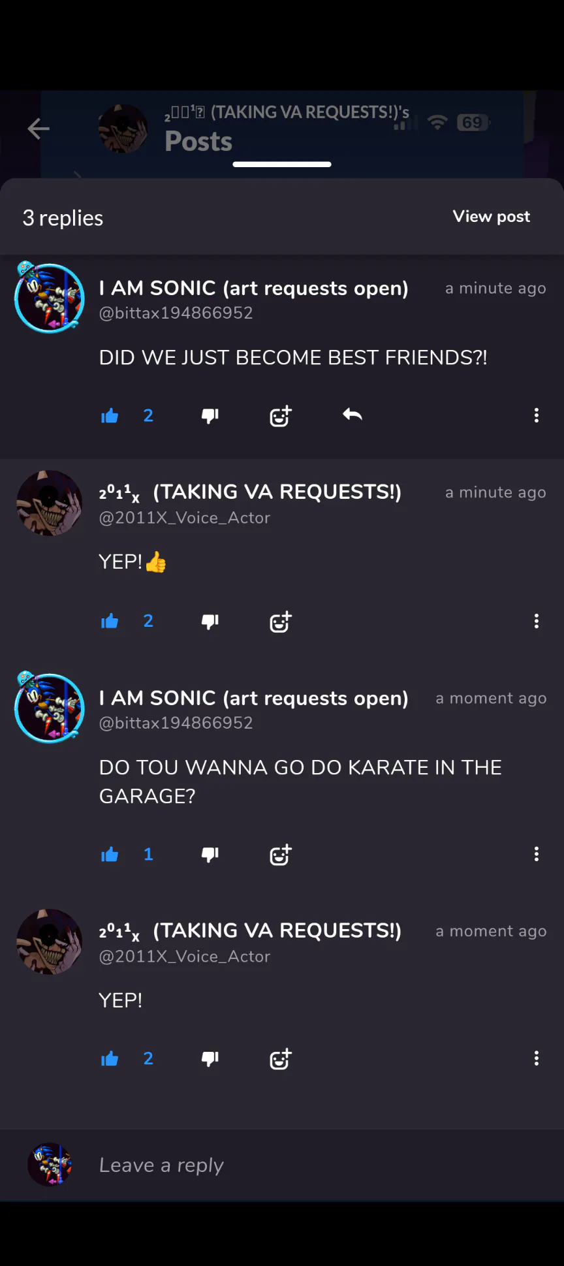The width and height of the screenshot is (564, 1266).
Task: Dislike the 'YEP!' thumbs-up emoji reply
Action: pyautogui.click(x=210, y=621)
